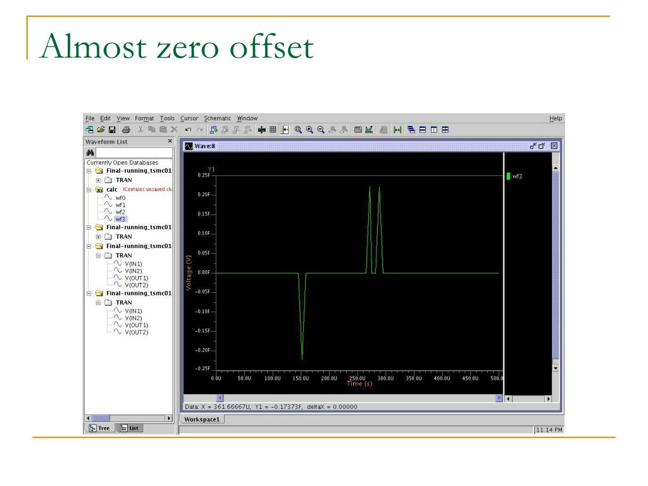Screen dimensions: 648x486
Task: Open the Window menu
Action: pos(247,118)
